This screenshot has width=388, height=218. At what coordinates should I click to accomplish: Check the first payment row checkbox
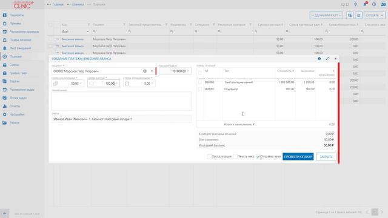pos(51,39)
